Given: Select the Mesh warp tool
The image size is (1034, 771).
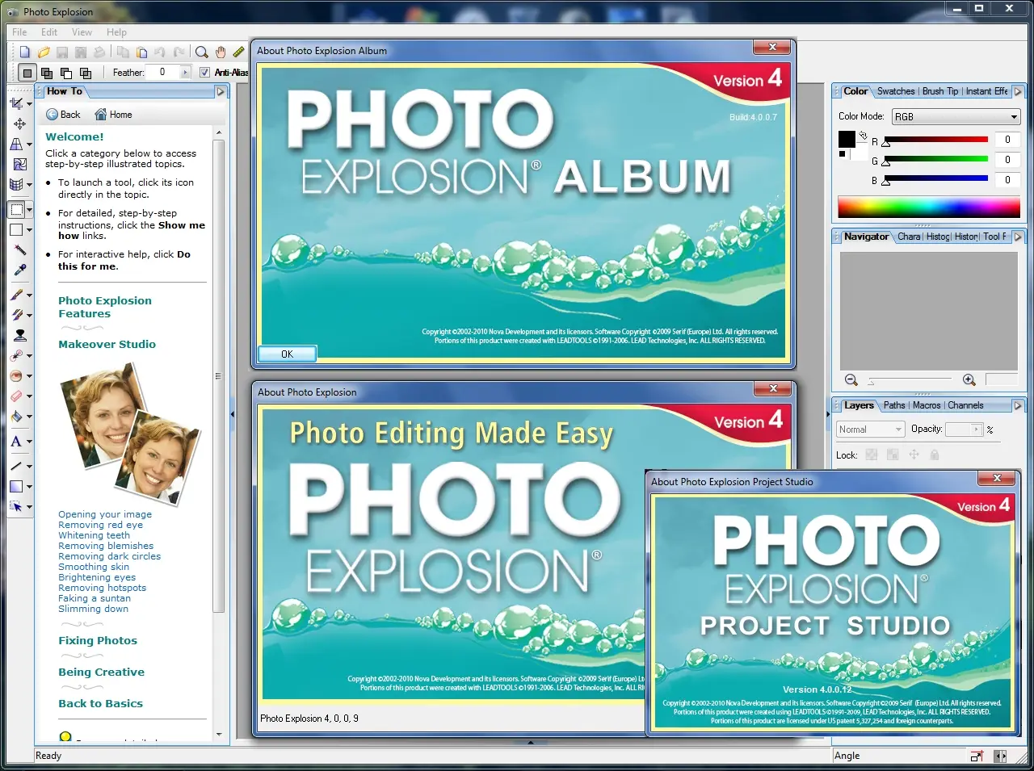Looking at the screenshot, I should click(16, 184).
